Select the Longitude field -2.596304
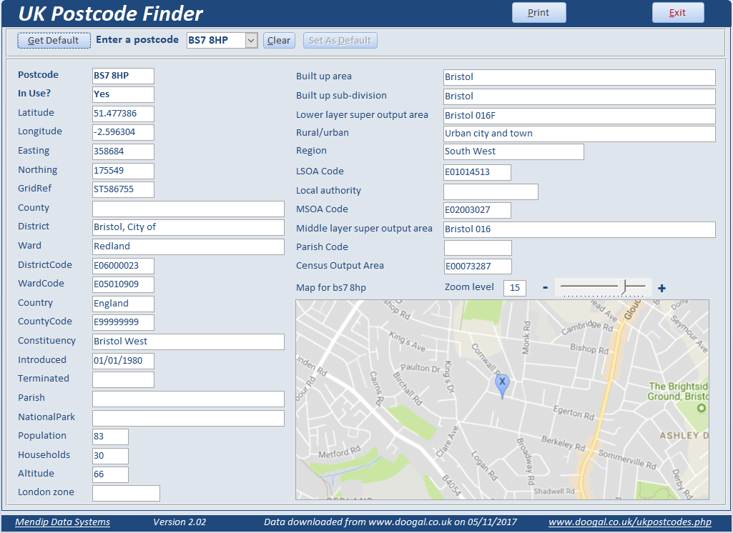The width and height of the screenshot is (733, 533). (123, 132)
